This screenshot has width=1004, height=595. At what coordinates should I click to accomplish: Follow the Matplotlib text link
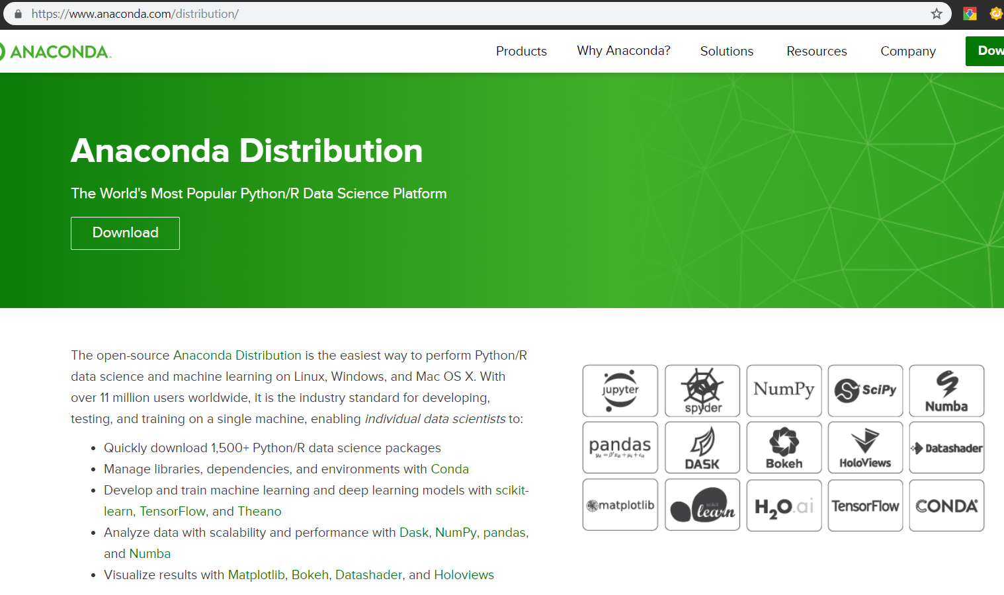pos(257,575)
